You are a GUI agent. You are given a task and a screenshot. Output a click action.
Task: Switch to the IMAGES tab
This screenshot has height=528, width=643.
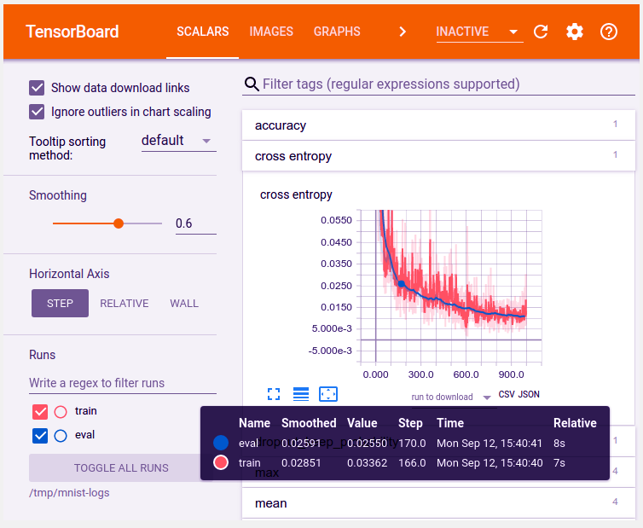271,32
